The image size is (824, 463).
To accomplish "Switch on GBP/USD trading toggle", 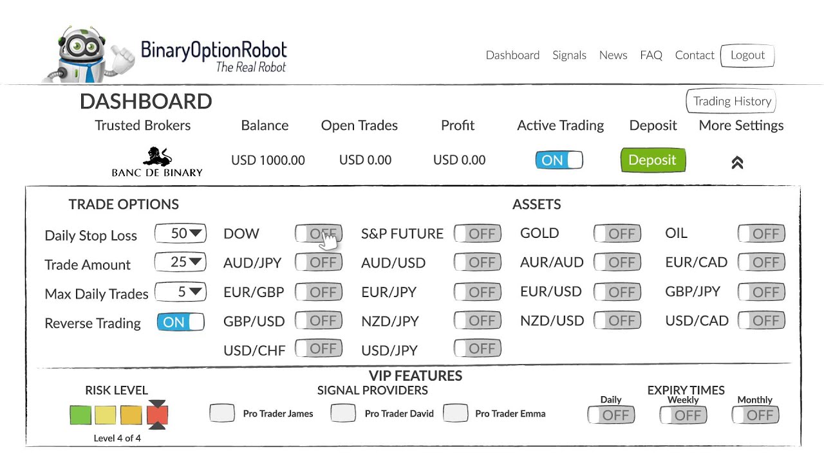I will [x=318, y=321].
